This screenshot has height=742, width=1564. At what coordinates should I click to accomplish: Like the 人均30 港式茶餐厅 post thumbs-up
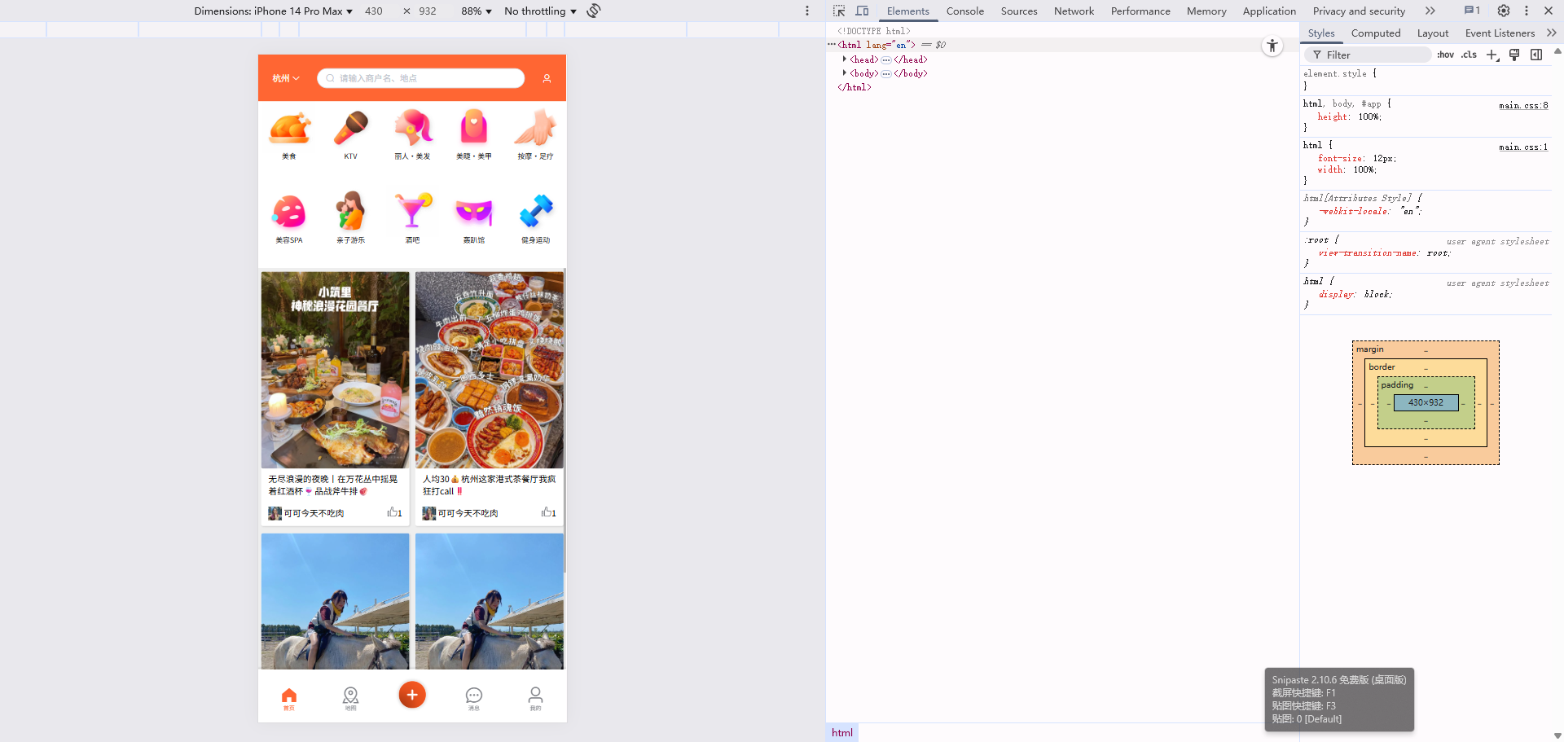coord(548,512)
